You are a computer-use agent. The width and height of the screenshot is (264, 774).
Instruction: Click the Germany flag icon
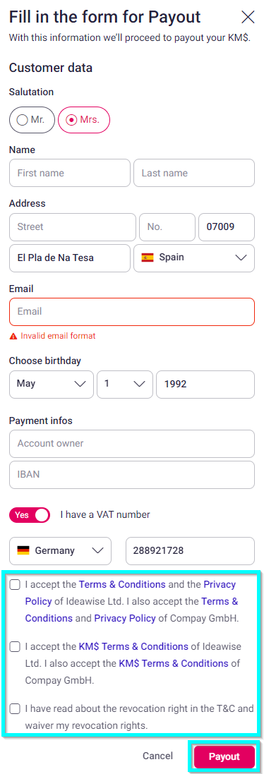23,550
